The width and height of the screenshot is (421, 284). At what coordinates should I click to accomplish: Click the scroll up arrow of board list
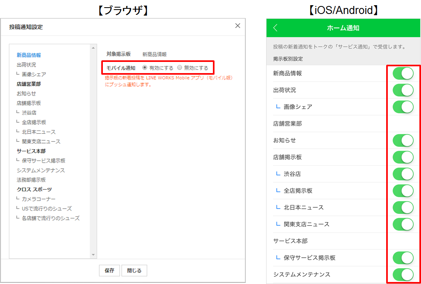(93, 48)
